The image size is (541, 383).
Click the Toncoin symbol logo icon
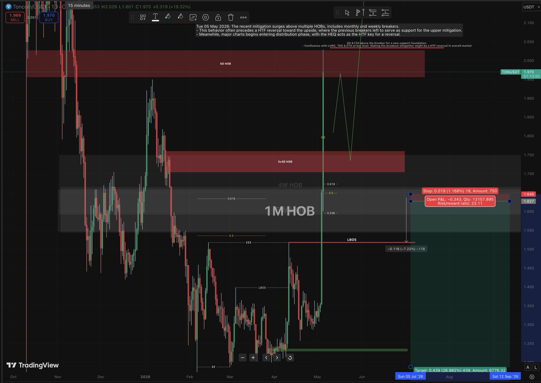(8, 7)
